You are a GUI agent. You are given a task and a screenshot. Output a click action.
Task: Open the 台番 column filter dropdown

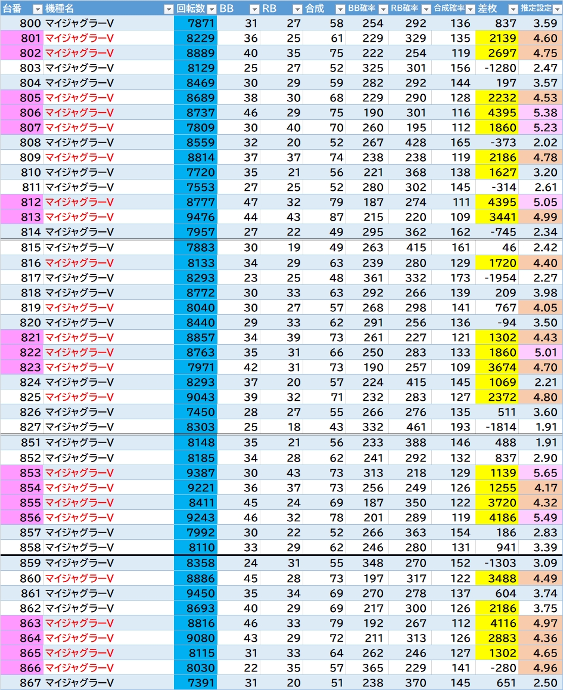tap(37, 9)
